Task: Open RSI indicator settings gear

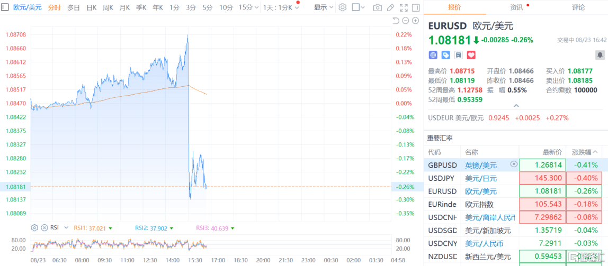Action: coord(34,228)
